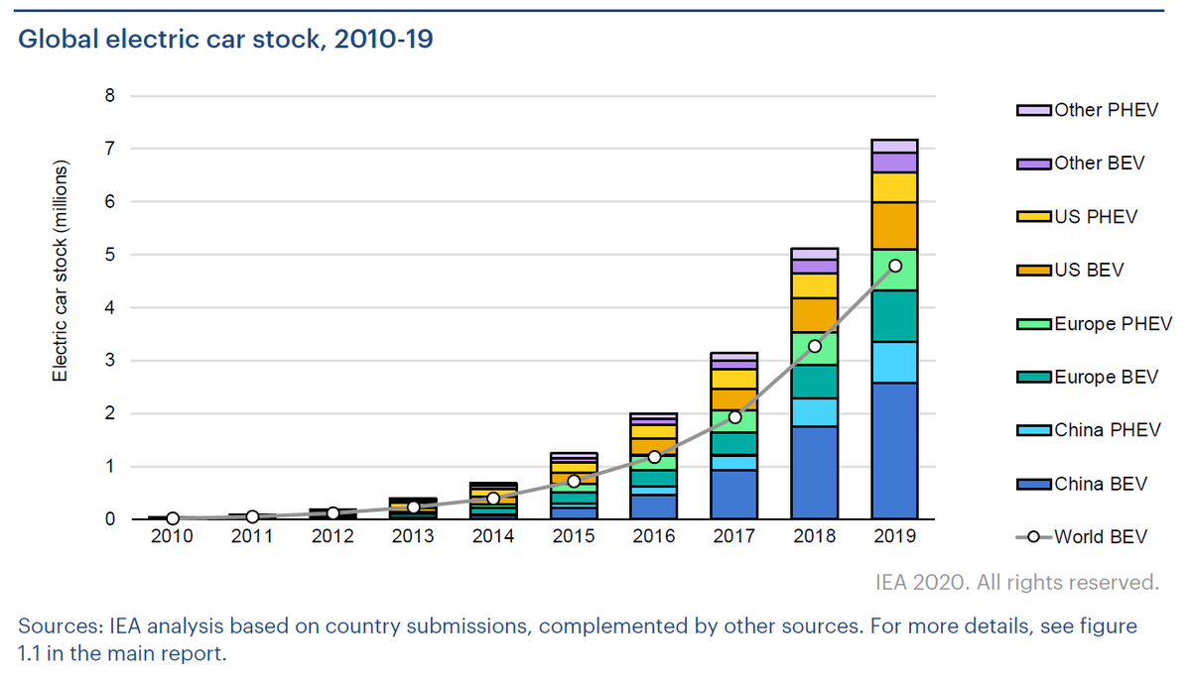Select the US BEV legend color marker
Image resolution: width=1191 pixels, height=676 pixels.
click(x=1036, y=270)
